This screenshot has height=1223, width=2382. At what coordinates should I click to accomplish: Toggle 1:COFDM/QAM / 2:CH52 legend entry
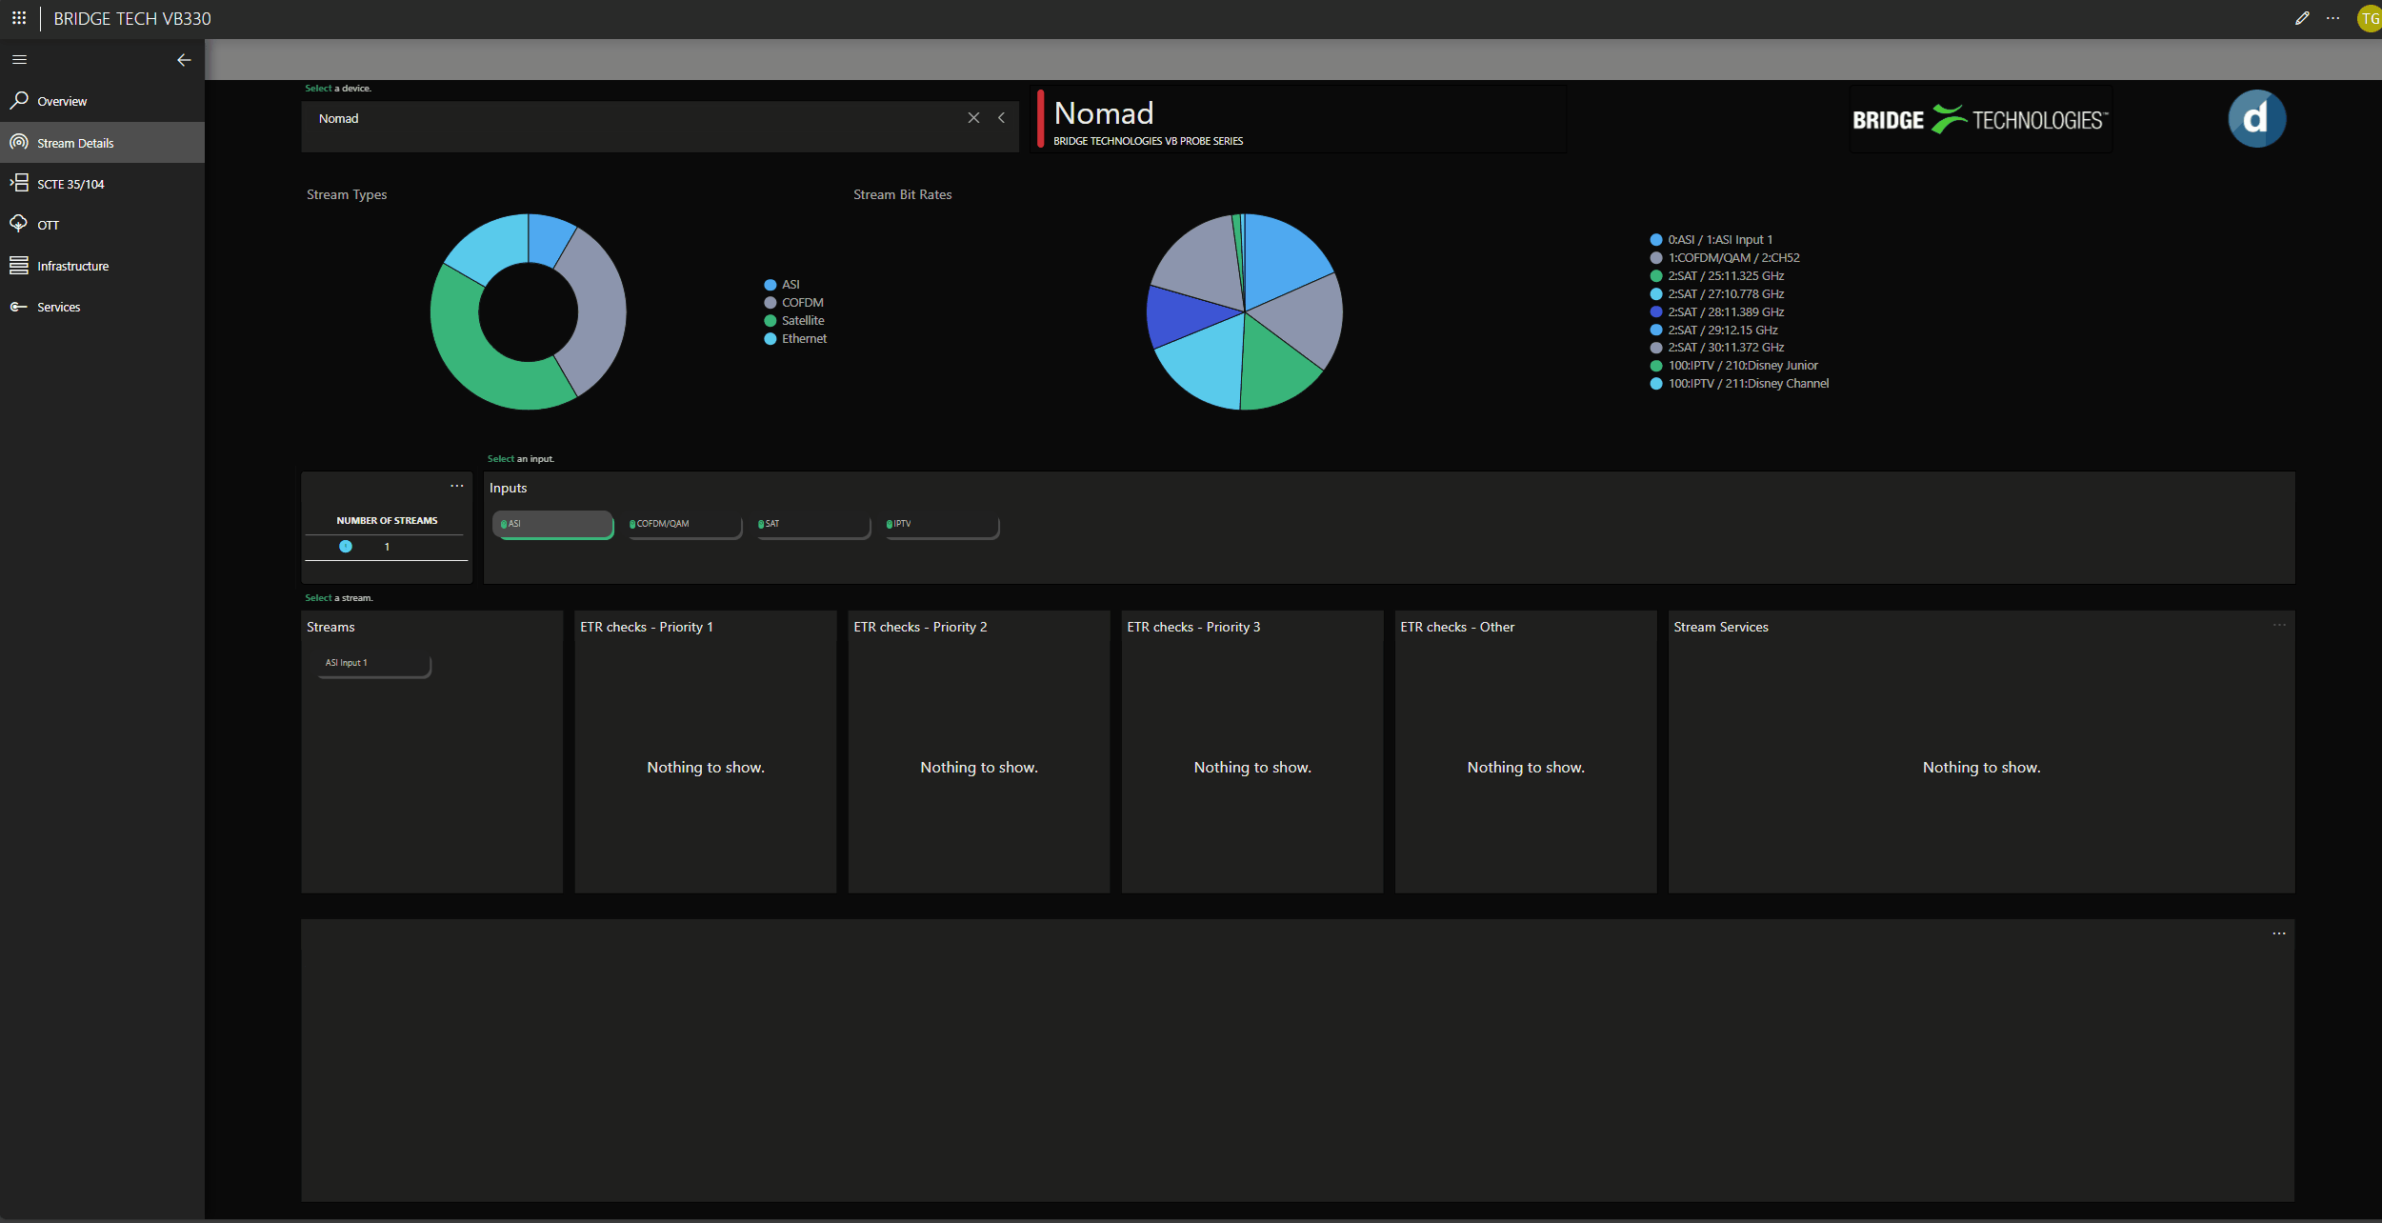coord(1725,258)
